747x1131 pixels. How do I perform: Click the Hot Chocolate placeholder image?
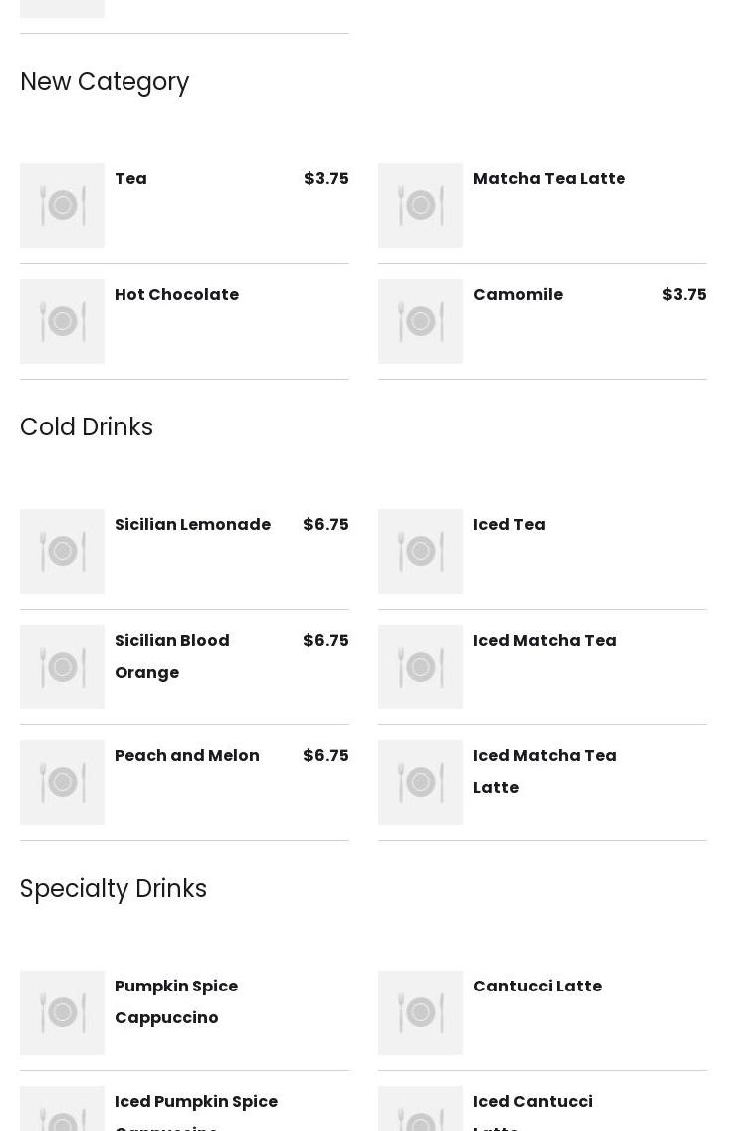click(62, 321)
